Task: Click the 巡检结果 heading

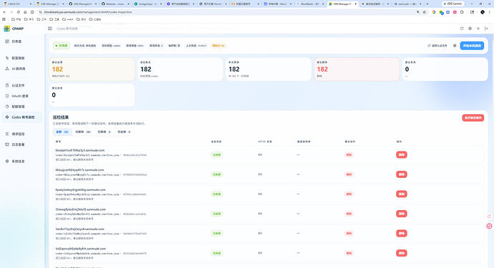Action: click(x=60, y=117)
